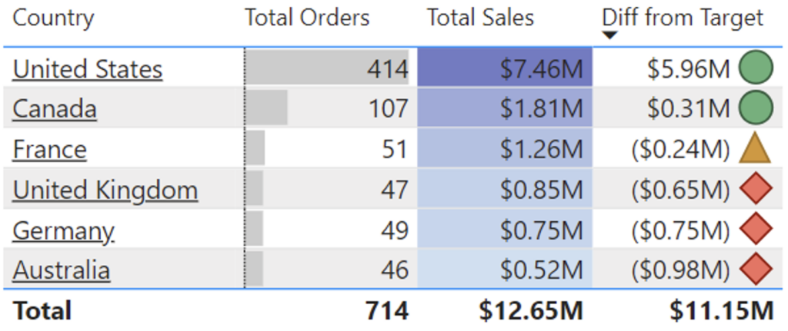Click the Total Sales column header
The width and height of the screenshot is (788, 331).
click(x=480, y=18)
